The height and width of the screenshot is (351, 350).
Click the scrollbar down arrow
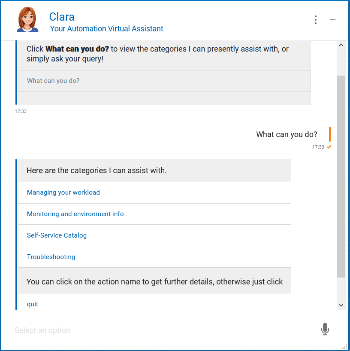[341, 305]
